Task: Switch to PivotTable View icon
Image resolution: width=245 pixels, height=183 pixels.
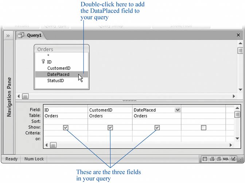Action: coord(212,159)
